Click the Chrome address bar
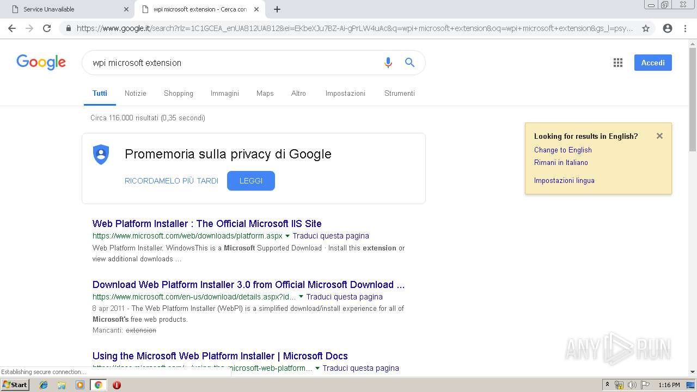 coord(354,28)
